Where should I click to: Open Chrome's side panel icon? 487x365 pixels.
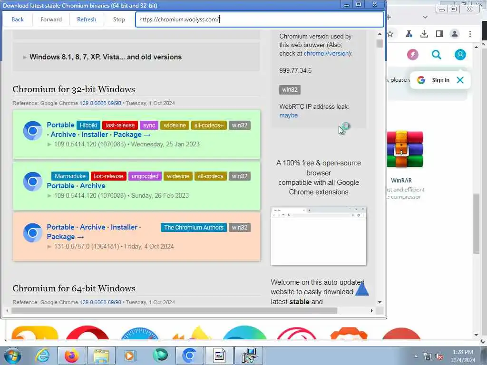pos(439,34)
